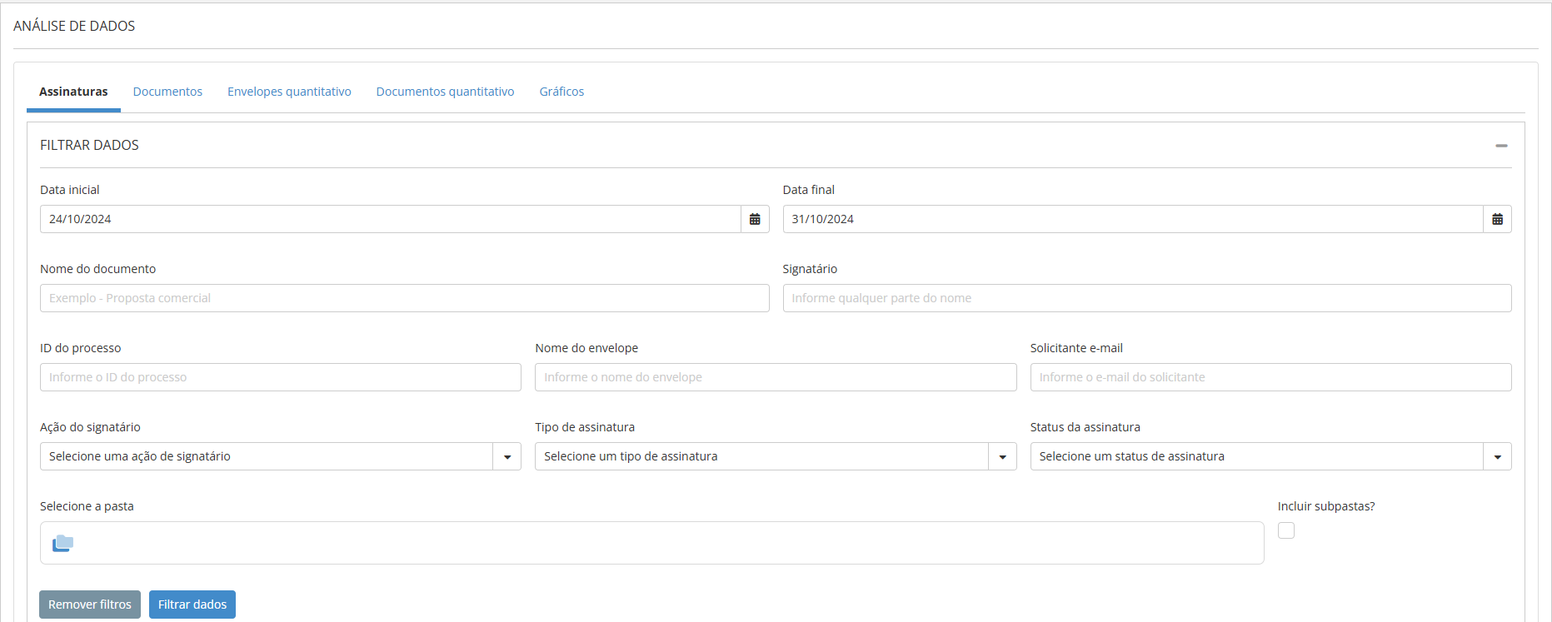The image size is (1552, 622).
Task: Switch to the Documentos tab
Action: (x=167, y=92)
